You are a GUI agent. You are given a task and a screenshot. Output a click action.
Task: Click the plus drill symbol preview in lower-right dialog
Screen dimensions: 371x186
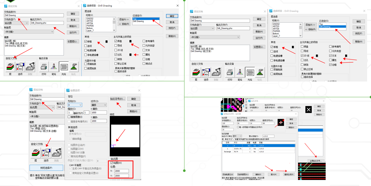(x=281, y=122)
